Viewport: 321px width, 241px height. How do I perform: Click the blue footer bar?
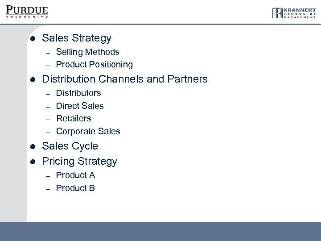[160, 231]
